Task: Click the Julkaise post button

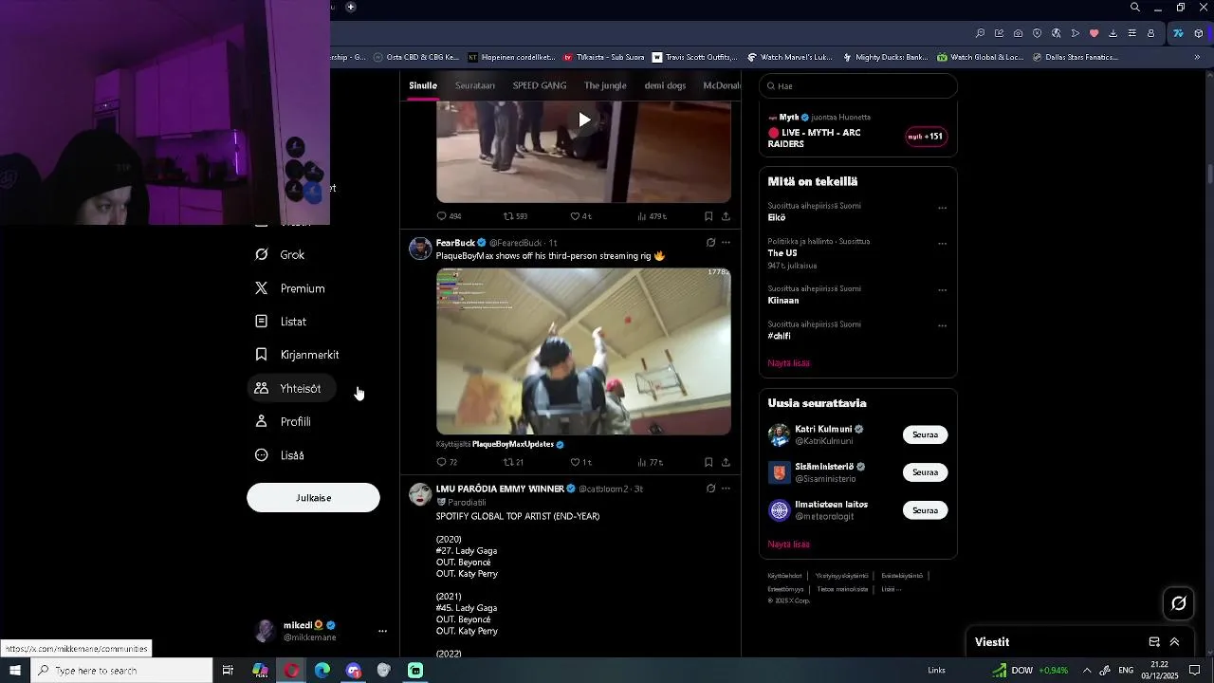Action: tap(313, 498)
